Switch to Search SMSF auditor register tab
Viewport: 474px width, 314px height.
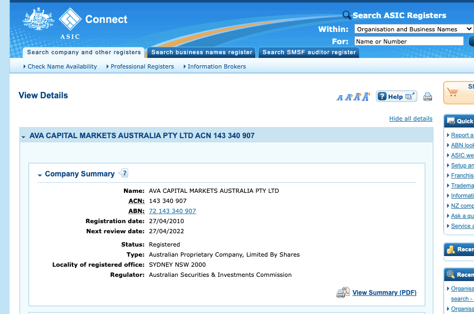pos(309,52)
